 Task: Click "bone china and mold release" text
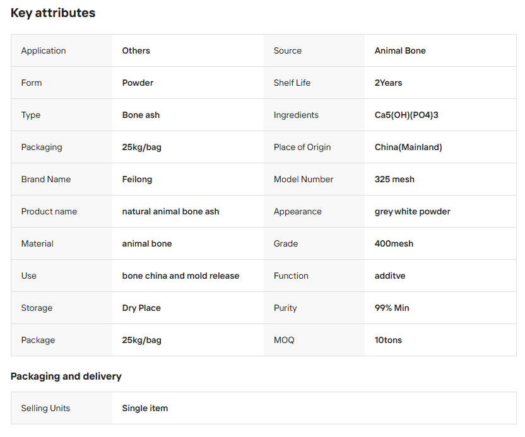180,276
